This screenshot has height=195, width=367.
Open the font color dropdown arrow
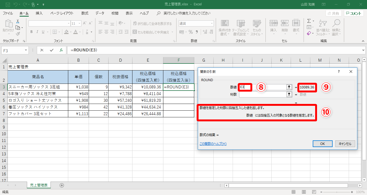[80, 32]
